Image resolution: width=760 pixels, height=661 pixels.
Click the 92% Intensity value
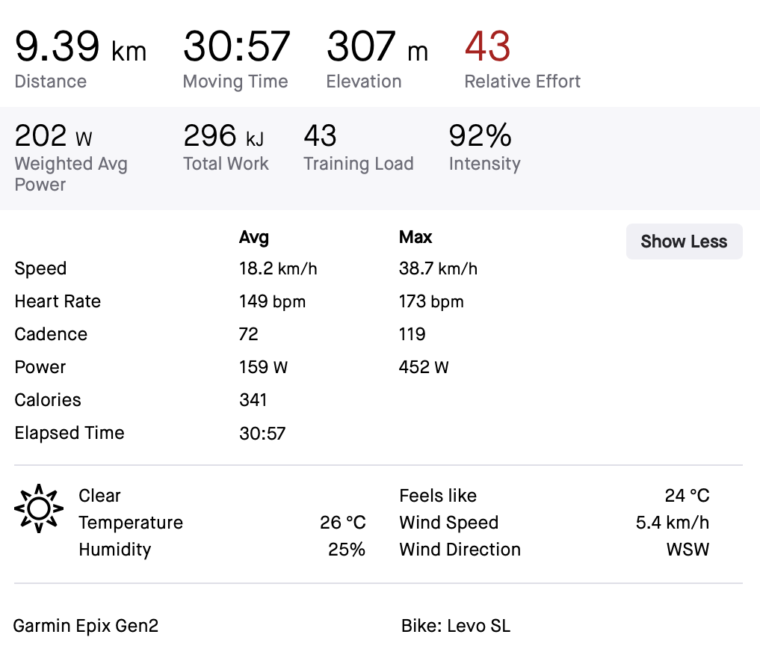480,135
